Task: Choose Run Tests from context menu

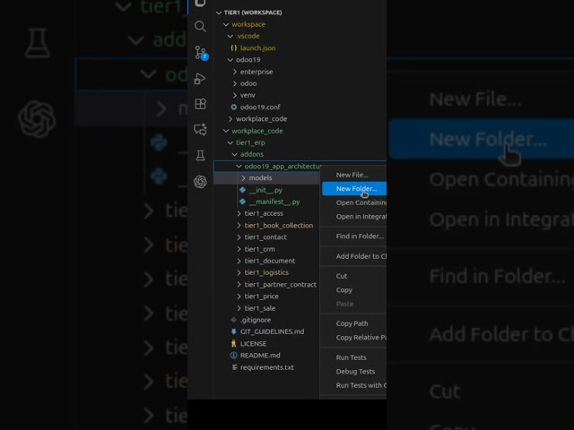Action: (x=354, y=357)
